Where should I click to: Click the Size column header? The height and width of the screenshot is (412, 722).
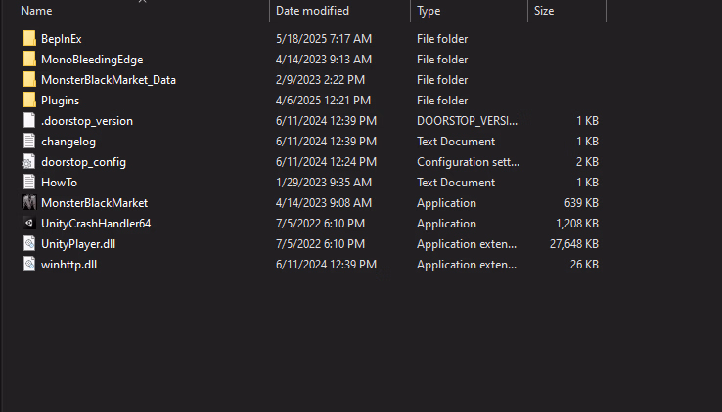(544, 11)
